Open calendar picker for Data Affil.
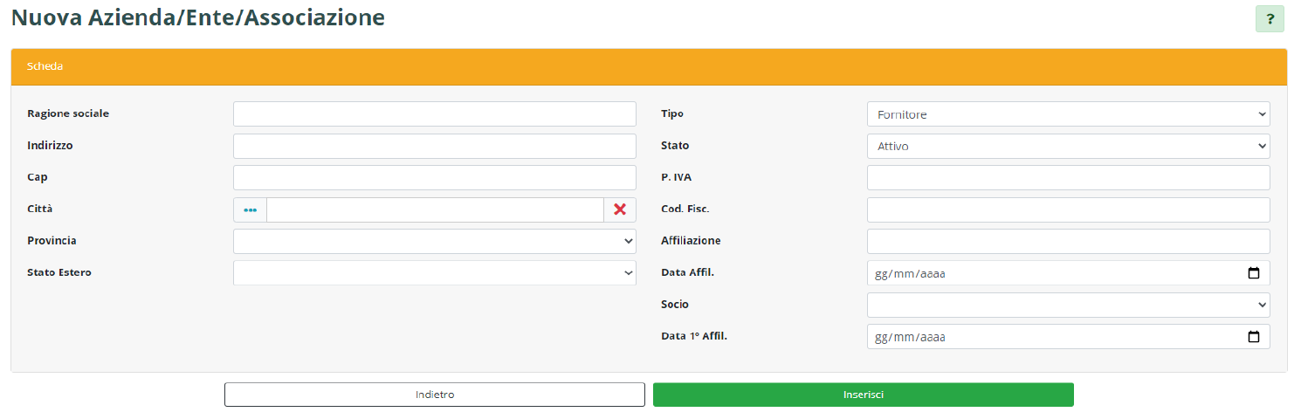The width and height of the screenshot is (1301, 412). click(x=1254, y=273)
